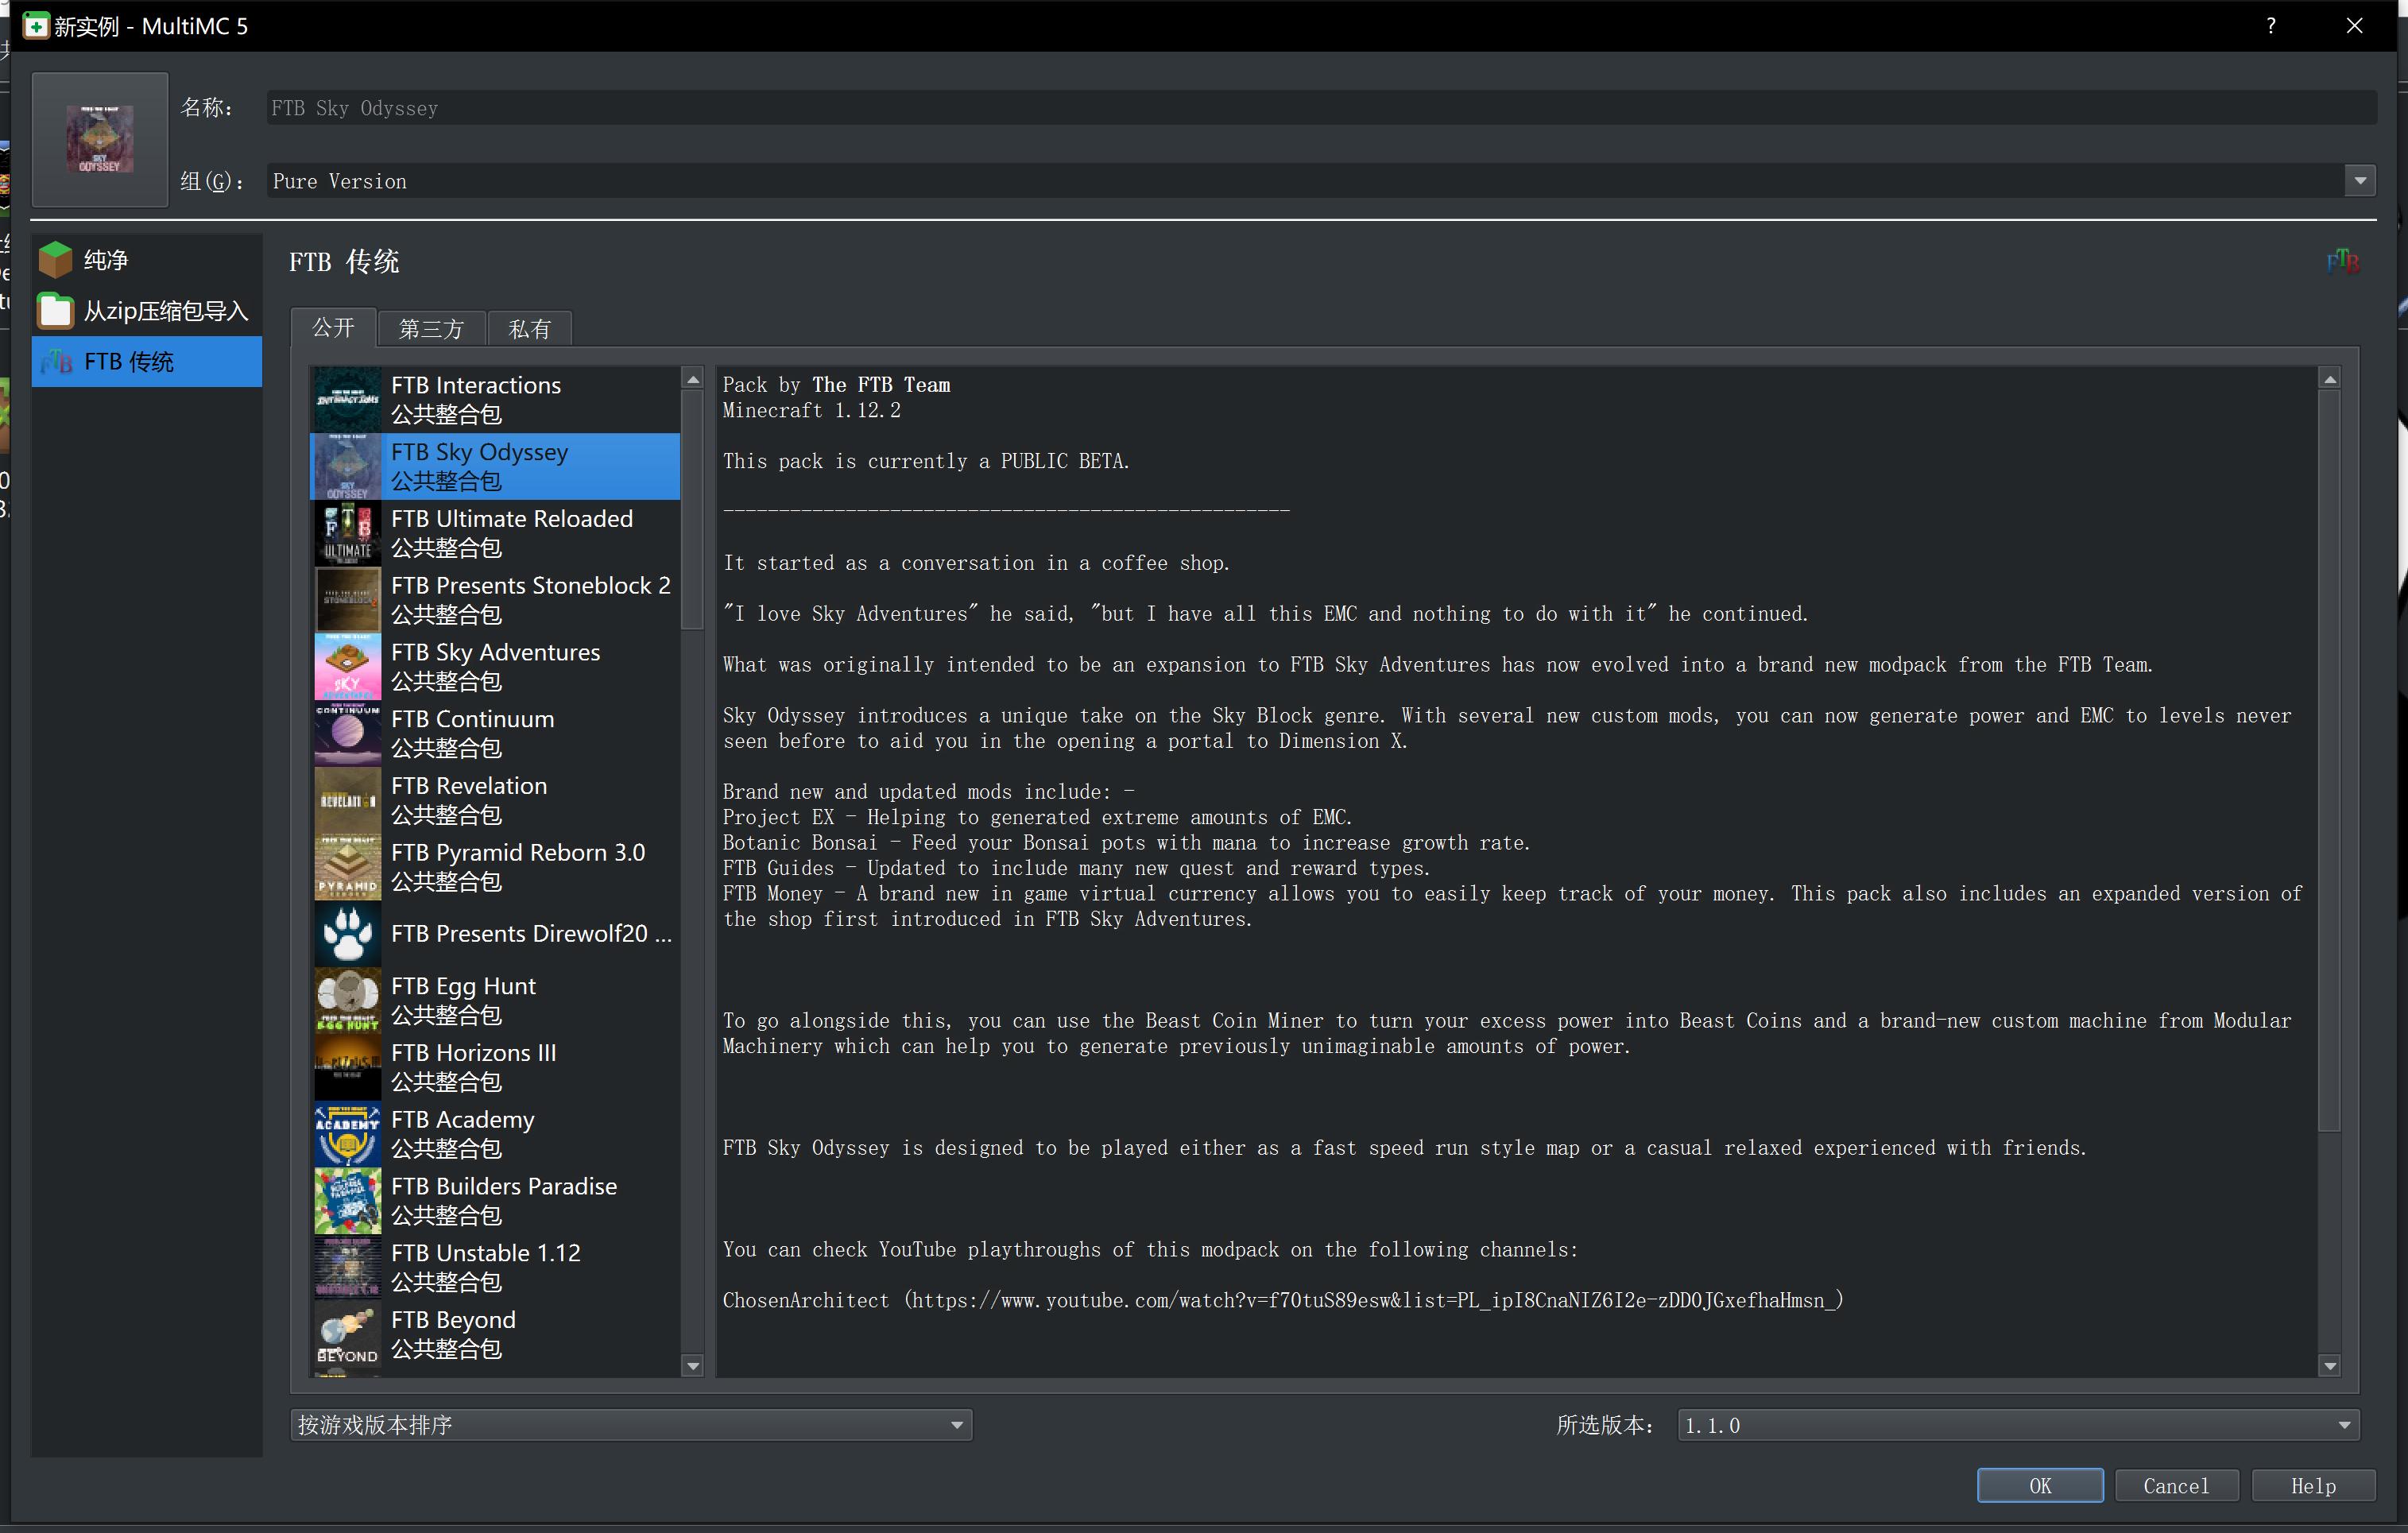Image resolution: width=2408 pixels, height=1533 pixels.
Task: Open the 公开 tab
Action: (333, 328)
